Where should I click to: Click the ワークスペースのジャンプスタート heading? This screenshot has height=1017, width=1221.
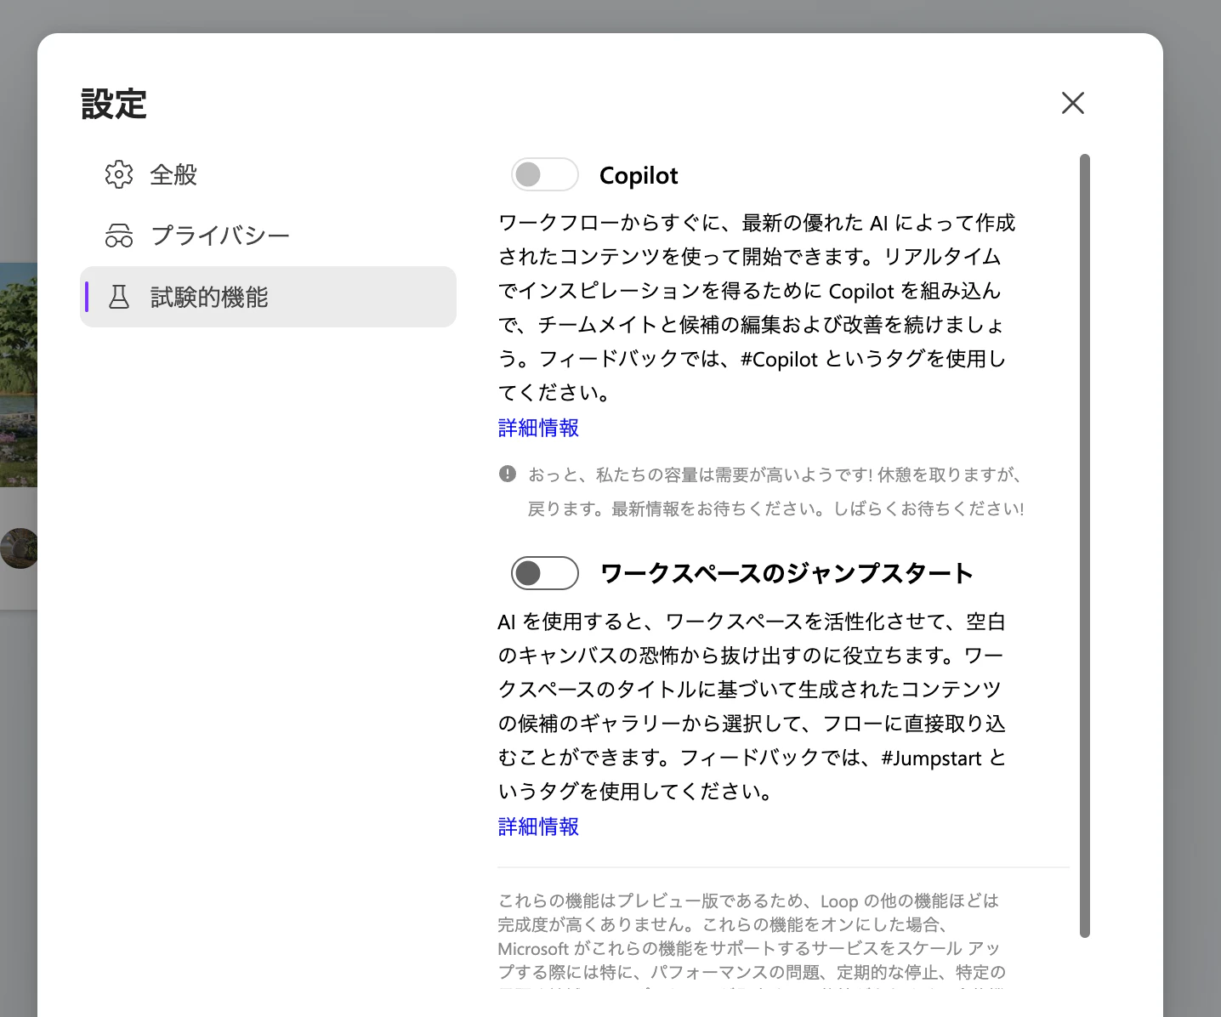coord(787,574)
